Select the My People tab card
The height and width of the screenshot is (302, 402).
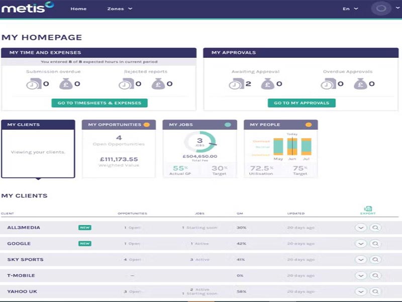pos(281,148)
